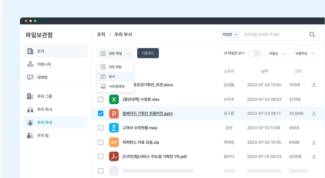Click the orange PowerPoint file icon
The image size is (325, 178).
click(114, 114)
